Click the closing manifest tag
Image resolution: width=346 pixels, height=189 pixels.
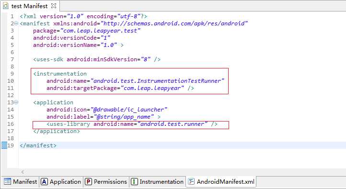click(38, 145)
